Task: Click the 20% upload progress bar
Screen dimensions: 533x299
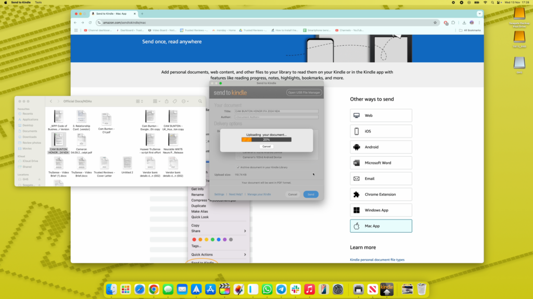Action: [266, 140]
